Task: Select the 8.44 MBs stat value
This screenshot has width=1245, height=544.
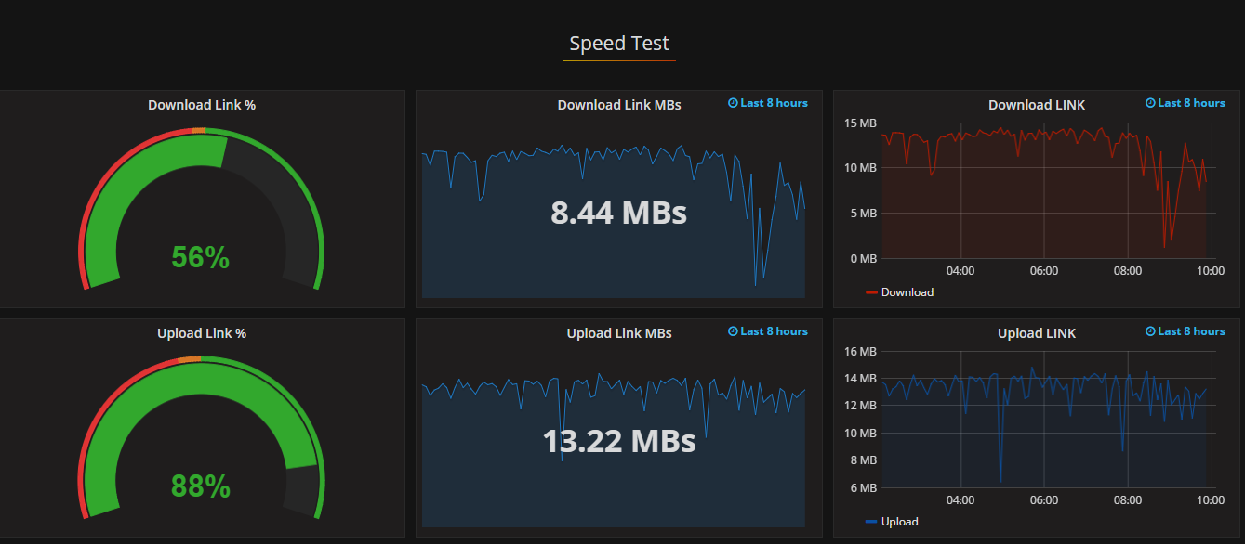Action: [619, 213]
